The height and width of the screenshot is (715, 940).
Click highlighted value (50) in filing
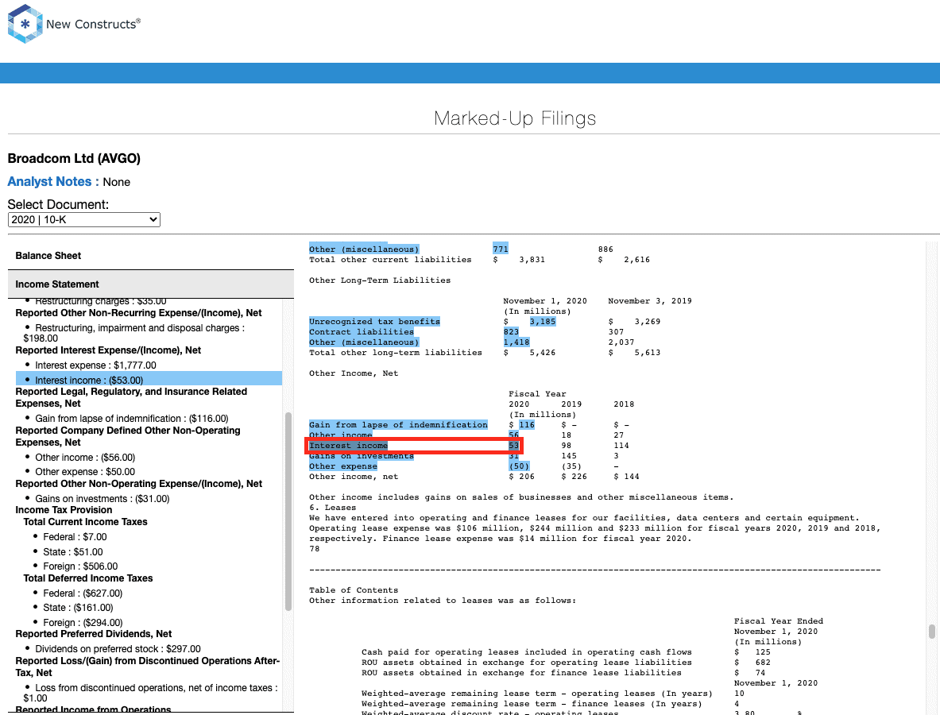click(519, 466)
